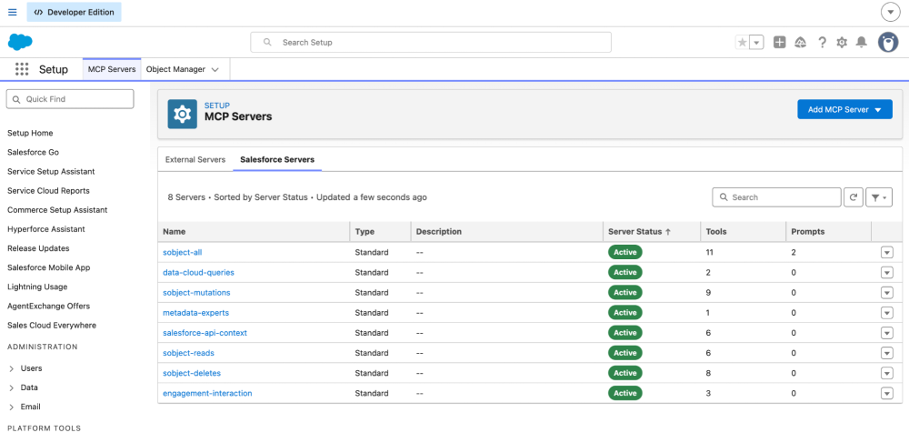Open Release Updates in sidebar
This screenshot has width=909, height=443.
coord(38,248)
